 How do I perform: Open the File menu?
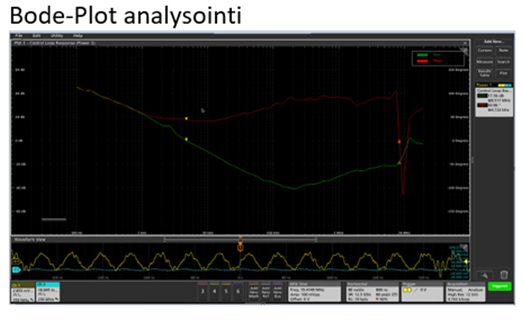18,35
